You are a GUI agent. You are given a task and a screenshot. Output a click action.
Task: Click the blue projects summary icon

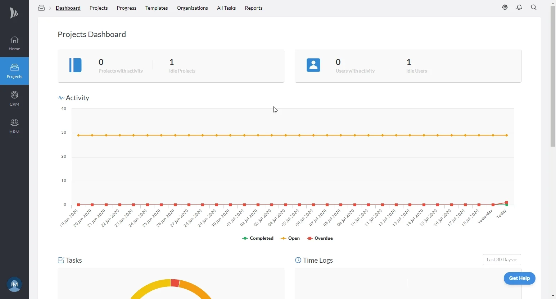(x=76, y=65)
